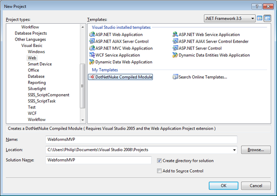277x196 pixels.
Task: Select top Workflow tree item
Action: tap(30, 27)
